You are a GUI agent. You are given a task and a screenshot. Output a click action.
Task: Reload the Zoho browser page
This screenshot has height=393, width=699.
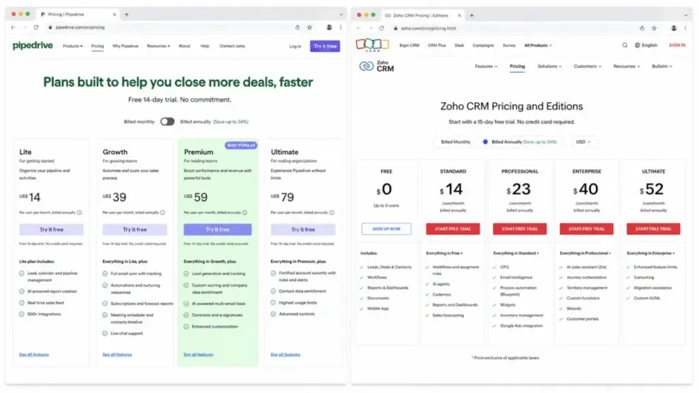(382, 28)
